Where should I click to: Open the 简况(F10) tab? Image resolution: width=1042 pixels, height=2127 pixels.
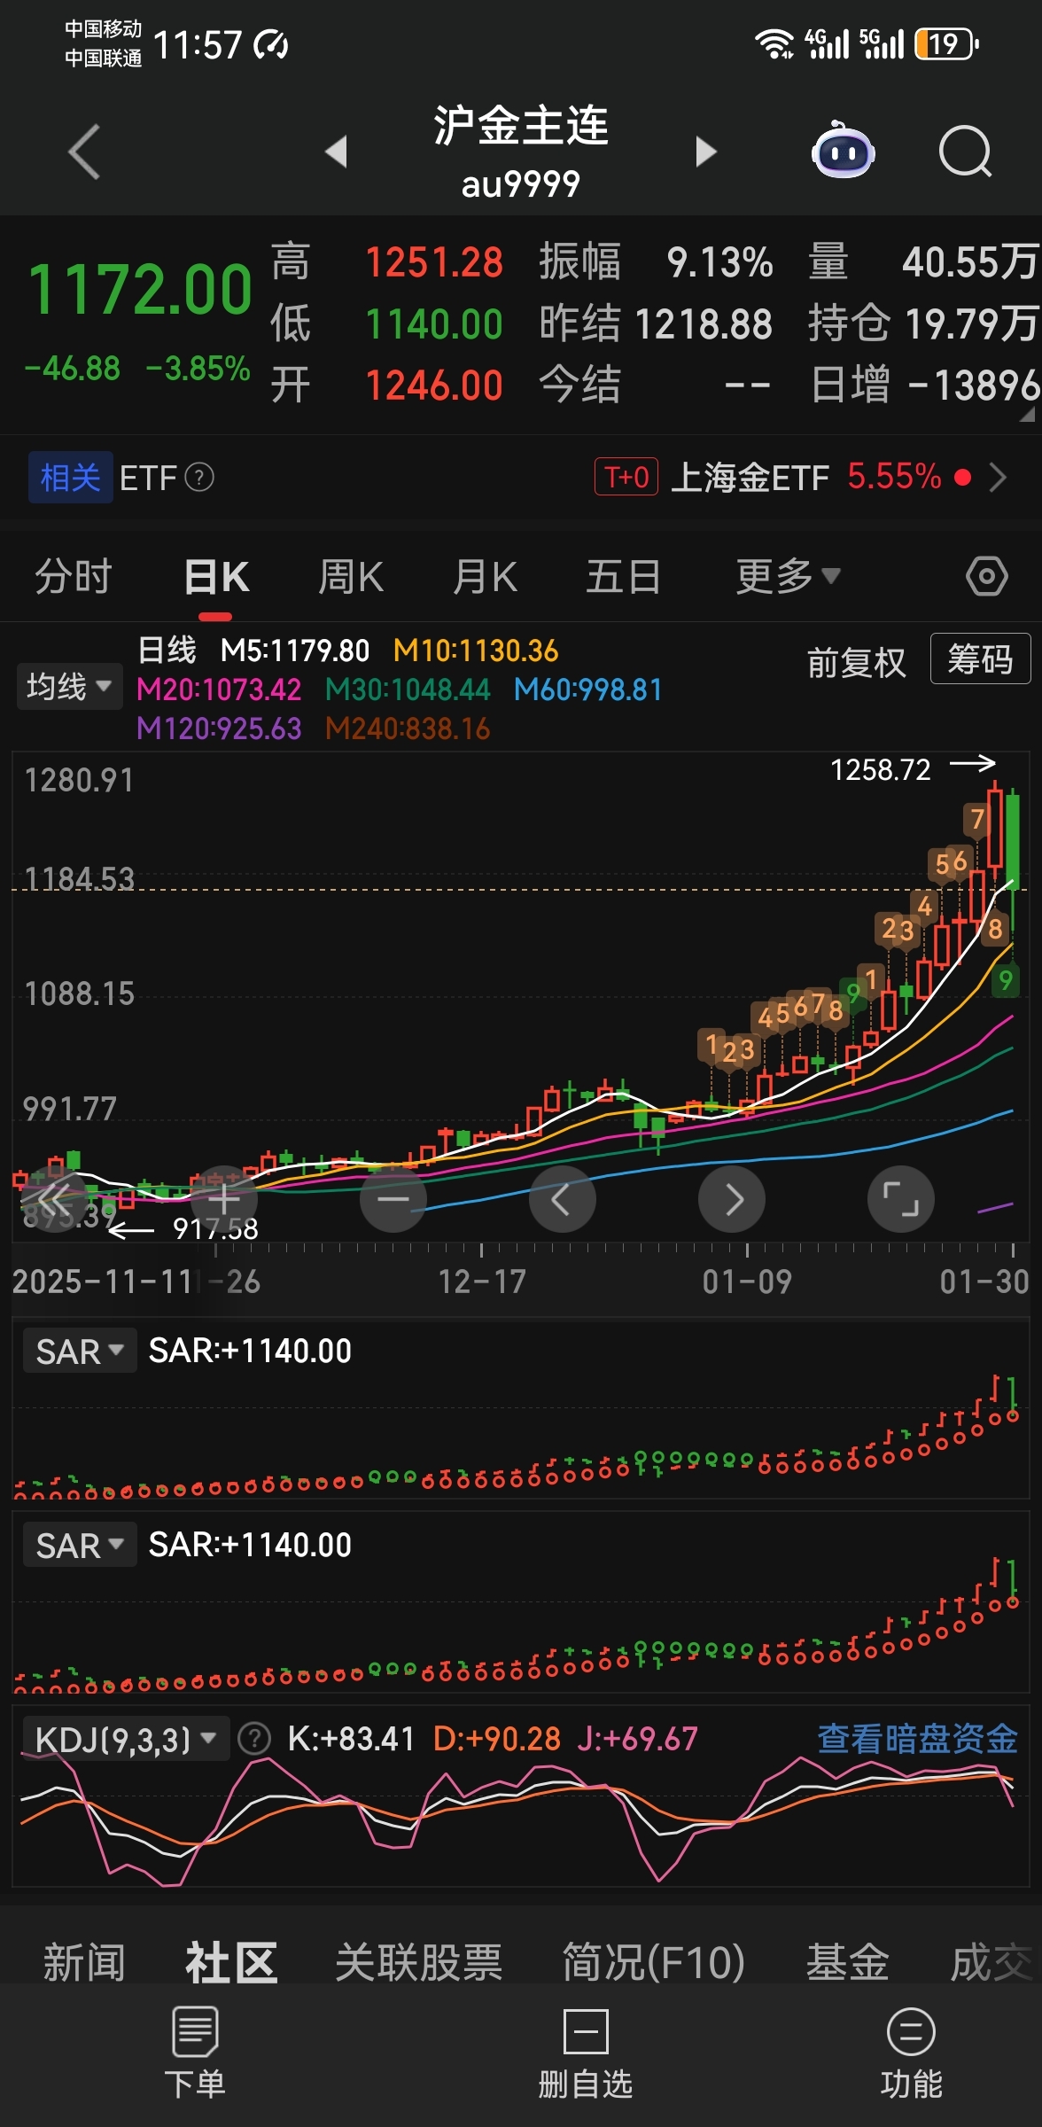pyautogui.click(x=653, y=1962)
